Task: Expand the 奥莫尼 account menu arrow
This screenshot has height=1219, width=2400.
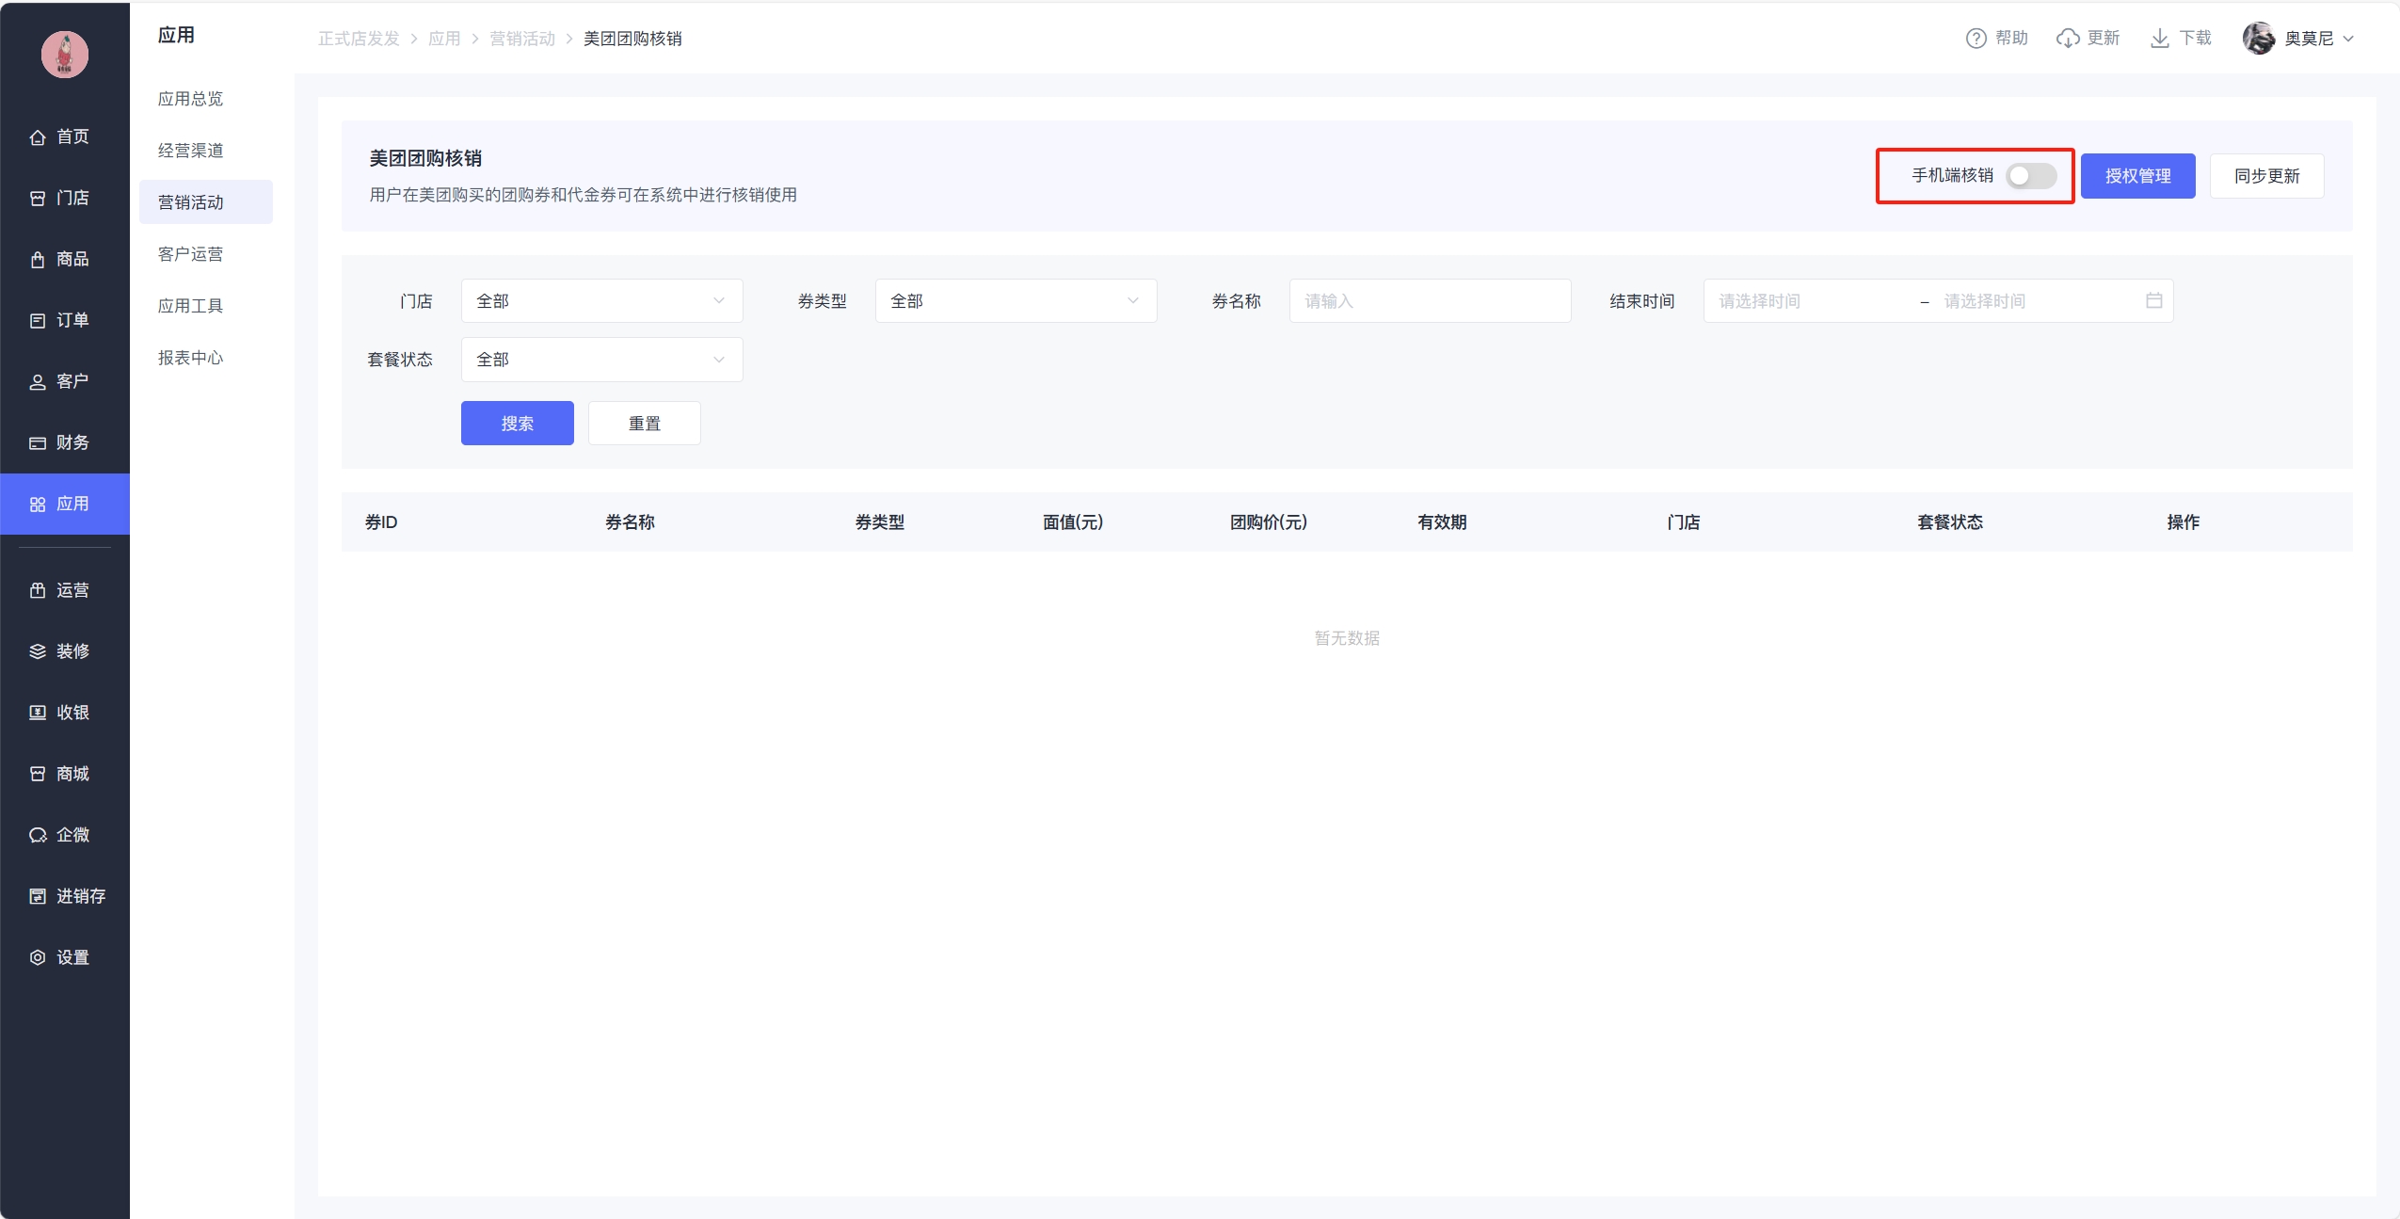Action: [2349, 40]
